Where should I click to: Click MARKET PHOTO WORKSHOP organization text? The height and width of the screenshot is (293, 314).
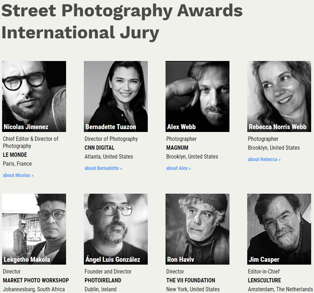(x=36, y=280)
